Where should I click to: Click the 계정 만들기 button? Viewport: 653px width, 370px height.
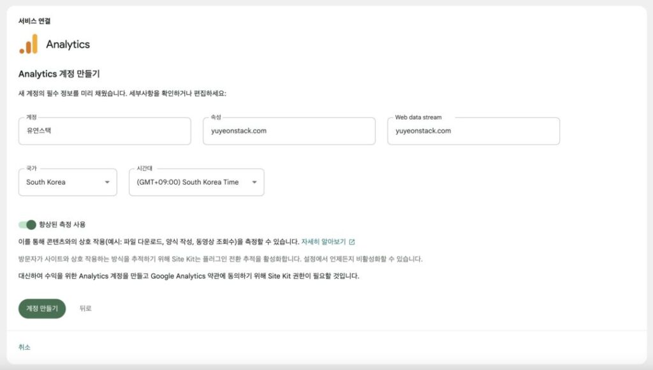(x=42, y=308)
